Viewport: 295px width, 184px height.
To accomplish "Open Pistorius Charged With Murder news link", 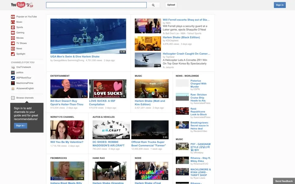I will click(198, 83).
